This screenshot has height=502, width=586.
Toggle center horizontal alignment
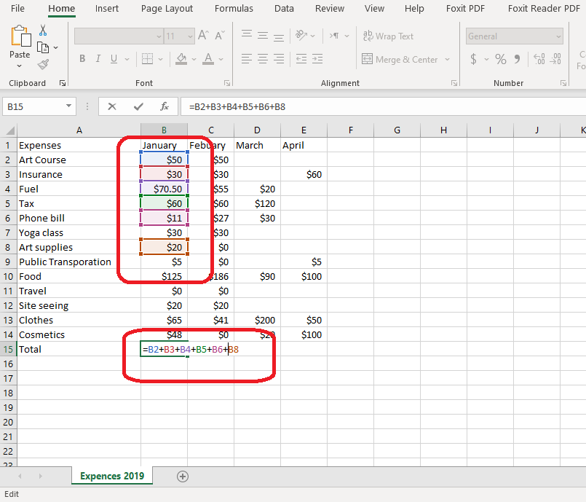click(261, 59)
